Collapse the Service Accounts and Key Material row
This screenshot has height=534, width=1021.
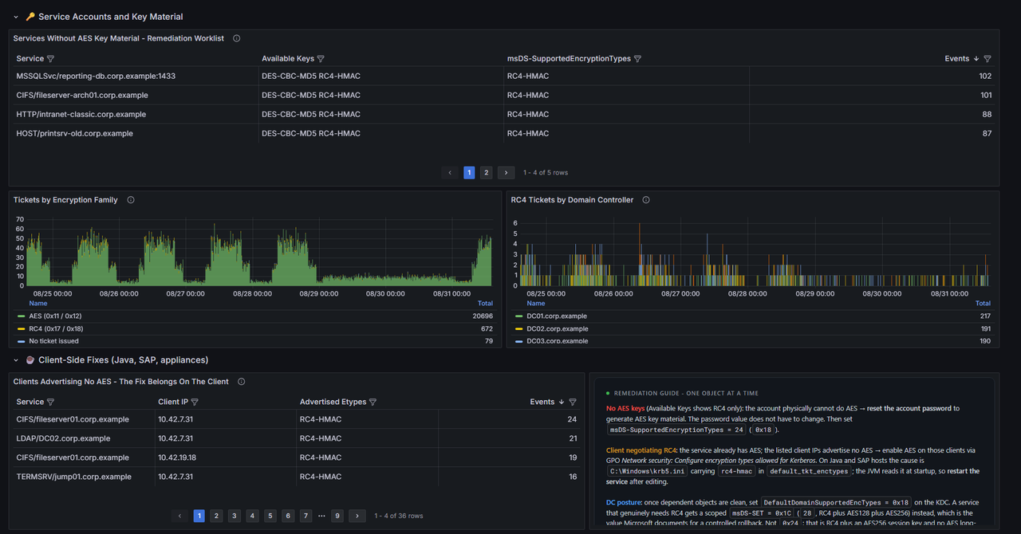click(16, 17)
